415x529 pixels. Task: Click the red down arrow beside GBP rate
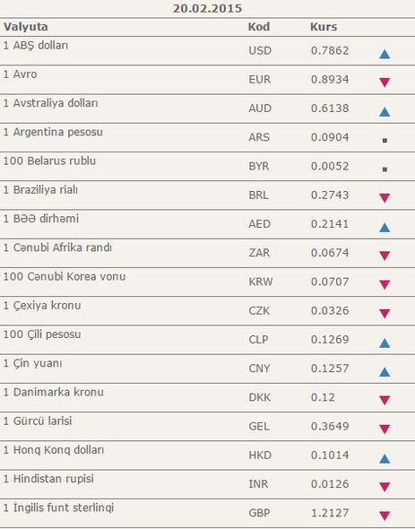(385, 516)
